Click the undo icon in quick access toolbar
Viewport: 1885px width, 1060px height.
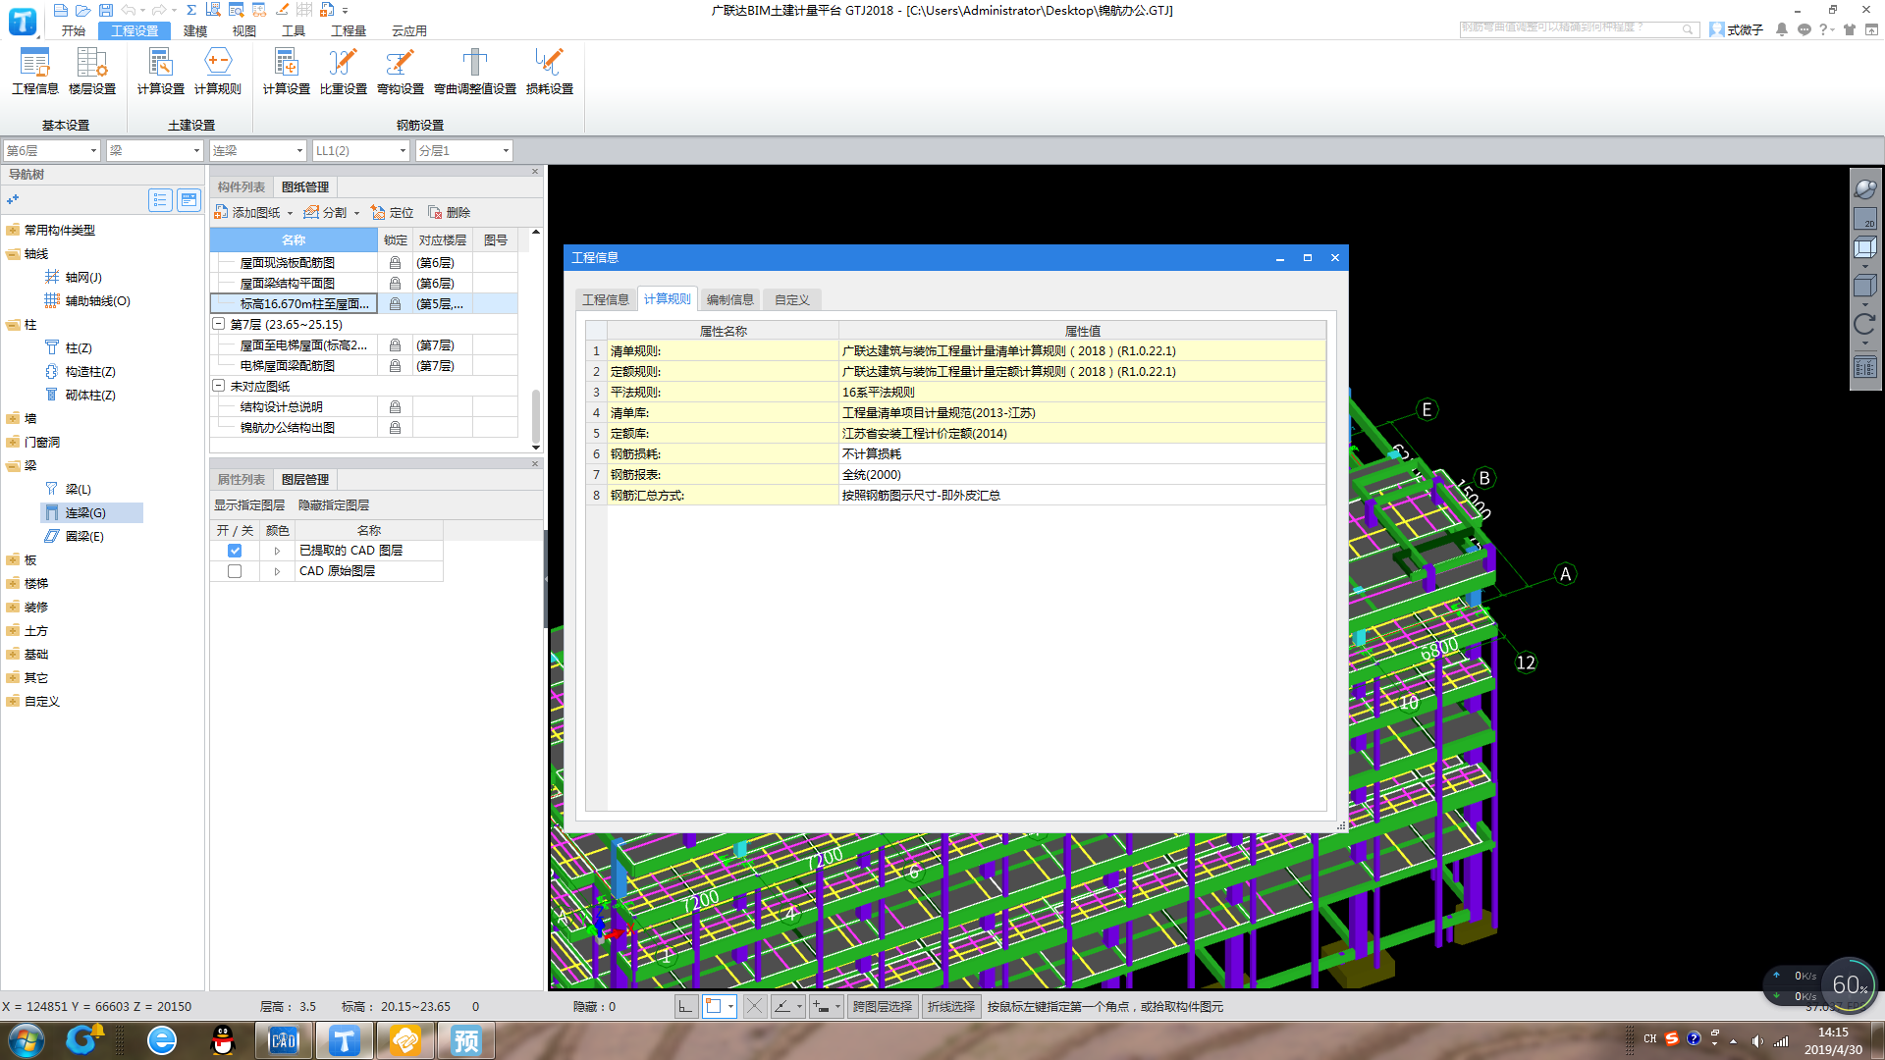pos(129,10)
